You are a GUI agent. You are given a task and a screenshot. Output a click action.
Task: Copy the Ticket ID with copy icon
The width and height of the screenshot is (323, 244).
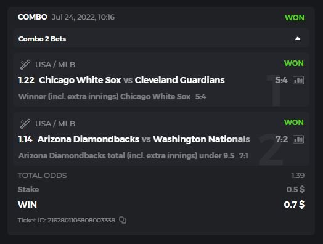click(123, 220)
